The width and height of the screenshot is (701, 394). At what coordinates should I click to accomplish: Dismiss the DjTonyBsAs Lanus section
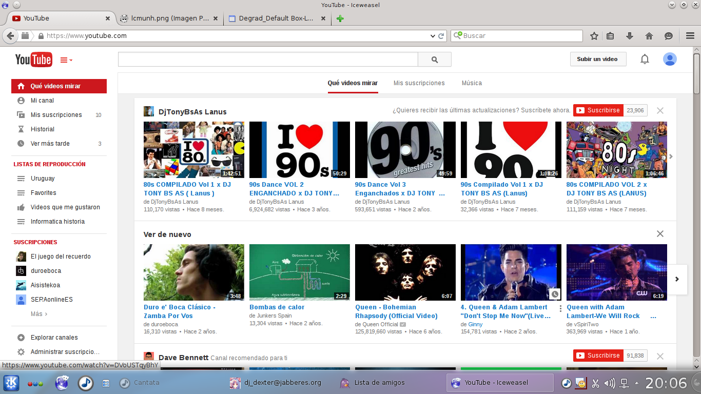[660, 110]
